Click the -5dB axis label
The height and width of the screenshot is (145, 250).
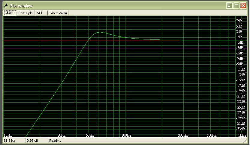239,53
